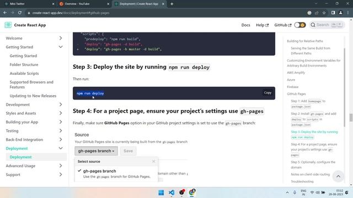Open taskbar clock and date
Screen dimensions: 353x198
(x=336, y=193)
